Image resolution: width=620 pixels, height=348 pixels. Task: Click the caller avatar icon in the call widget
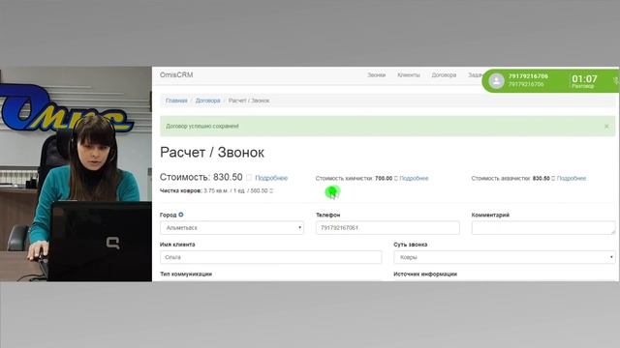pos(496,81)
